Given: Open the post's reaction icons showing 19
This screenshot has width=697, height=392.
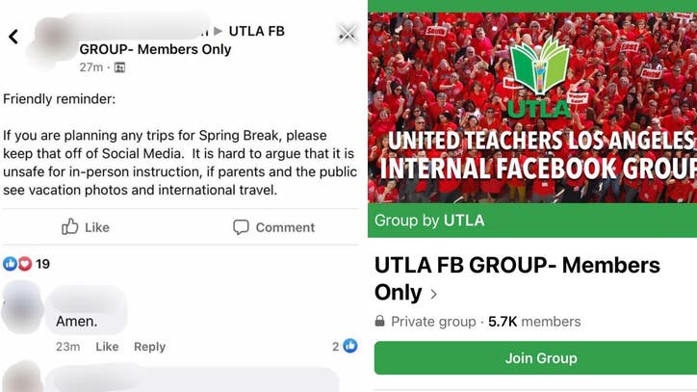Looking at the screenshot, I should pyautogui.click(x=17, y=264).
